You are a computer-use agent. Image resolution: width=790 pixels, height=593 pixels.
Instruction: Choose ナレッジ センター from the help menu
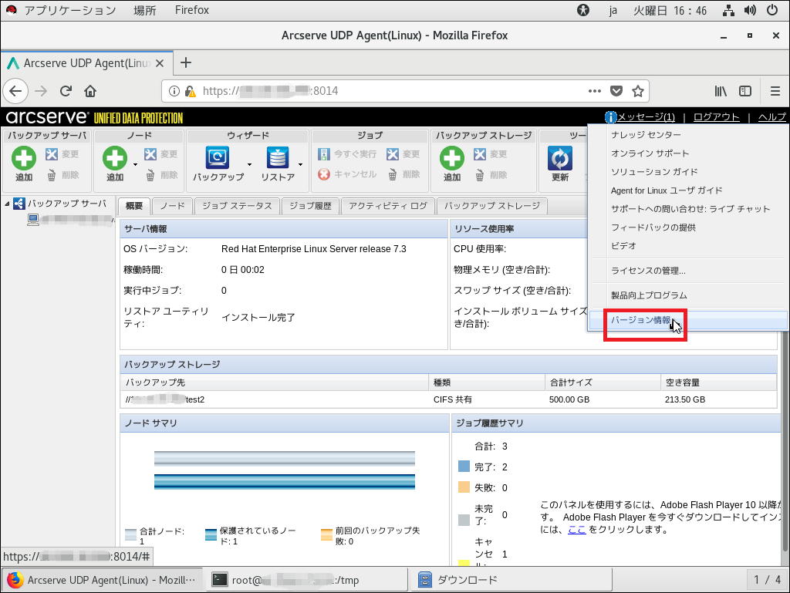pos(646,135)
